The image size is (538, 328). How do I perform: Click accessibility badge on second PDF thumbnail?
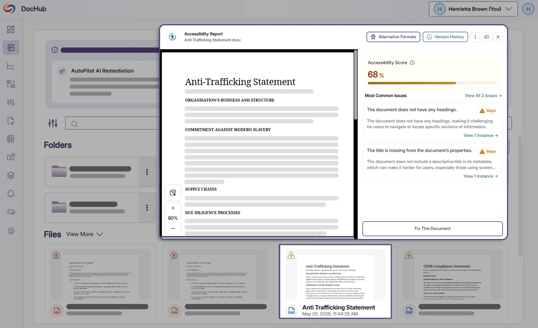click(x=174, y=255)
